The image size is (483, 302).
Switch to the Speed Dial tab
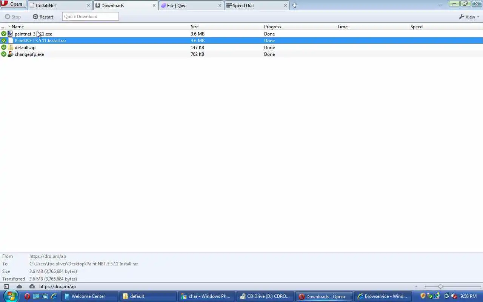pyautogui.click(x=257, y=5)
